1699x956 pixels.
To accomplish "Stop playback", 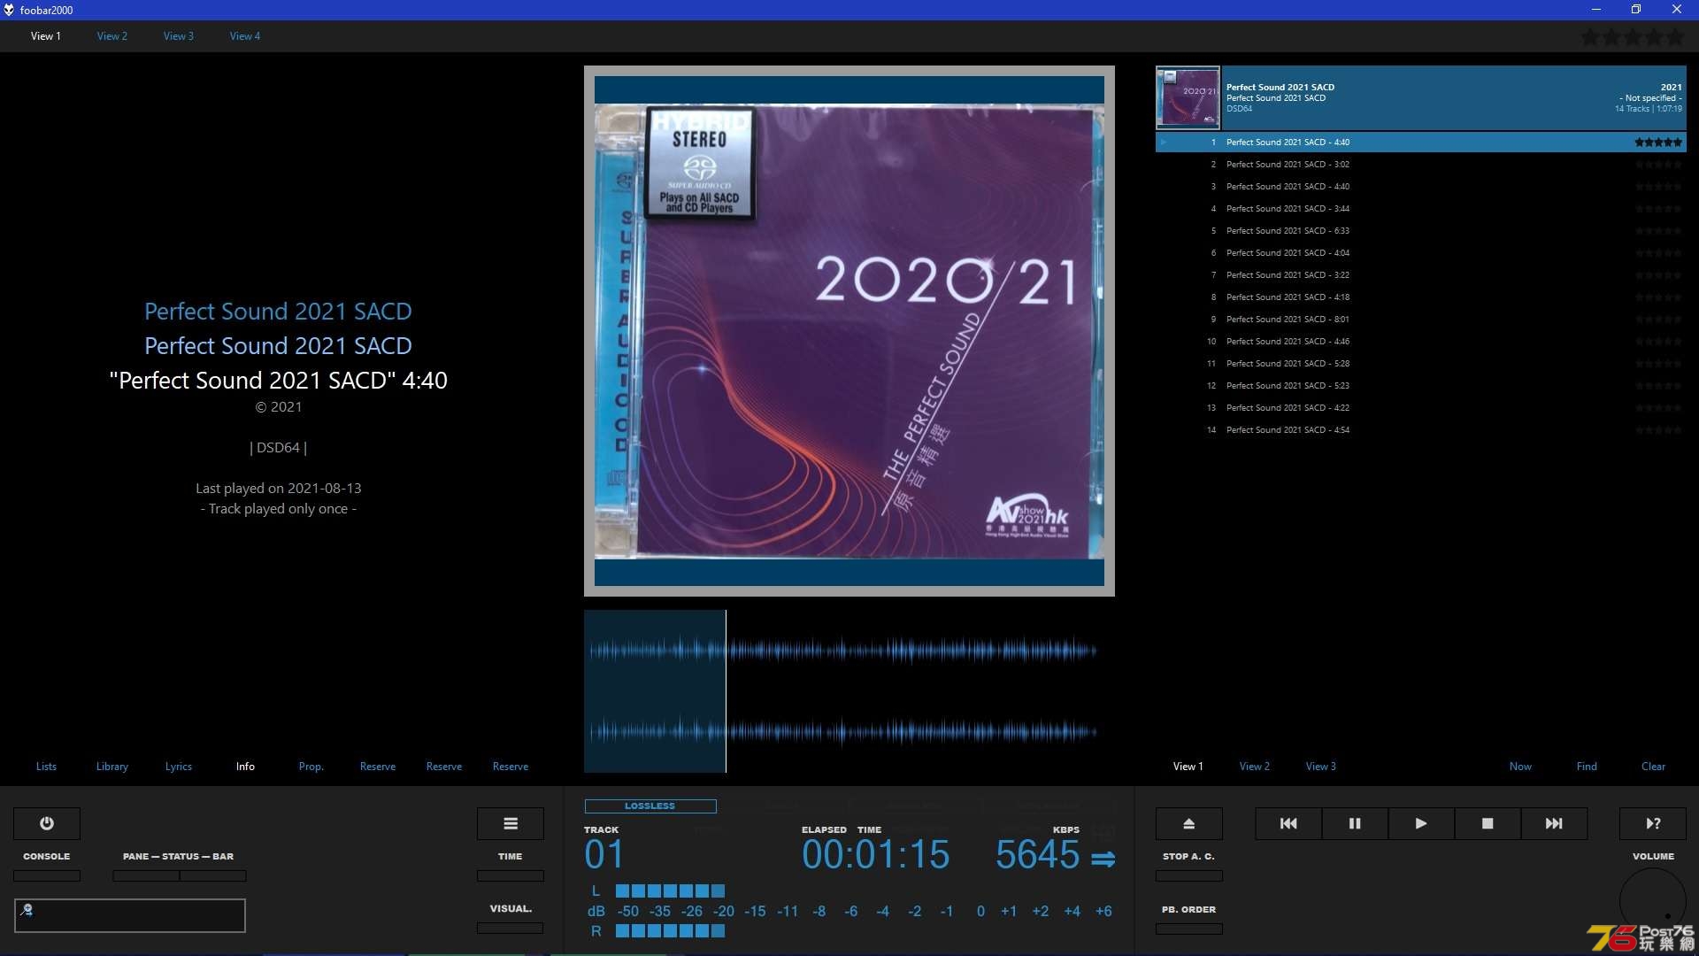I will click(1488, 823).
